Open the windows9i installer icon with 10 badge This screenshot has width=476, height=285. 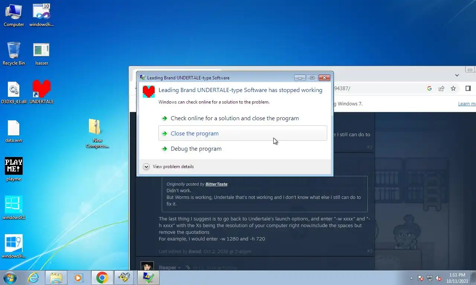click(x=41, y=16)
